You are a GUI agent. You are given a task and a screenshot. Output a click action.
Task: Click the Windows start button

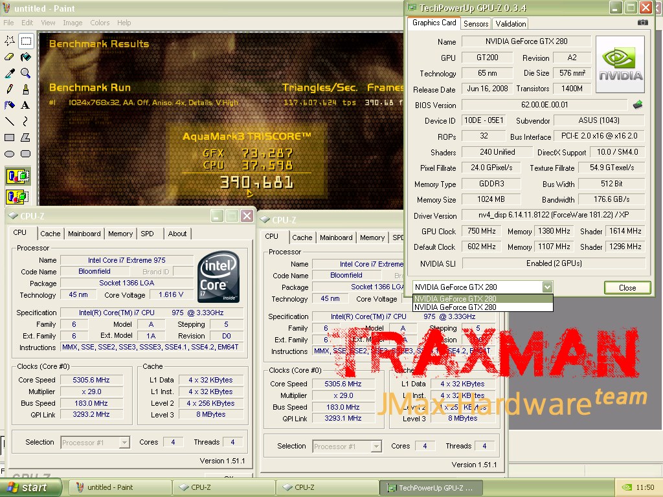tap(30, 487)
